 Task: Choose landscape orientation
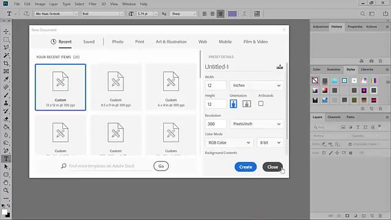[247, 104]
